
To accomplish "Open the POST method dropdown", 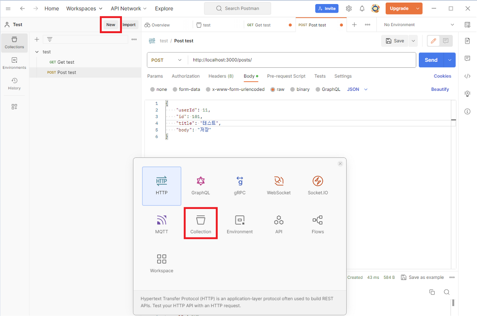I will click(x=167, y=60).
